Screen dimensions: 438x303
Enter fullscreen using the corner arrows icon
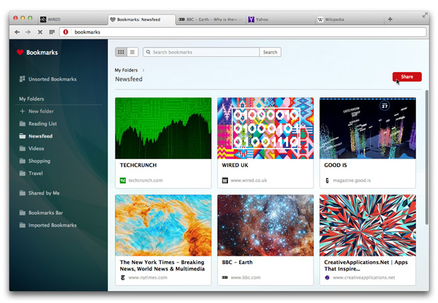[425, 15]
